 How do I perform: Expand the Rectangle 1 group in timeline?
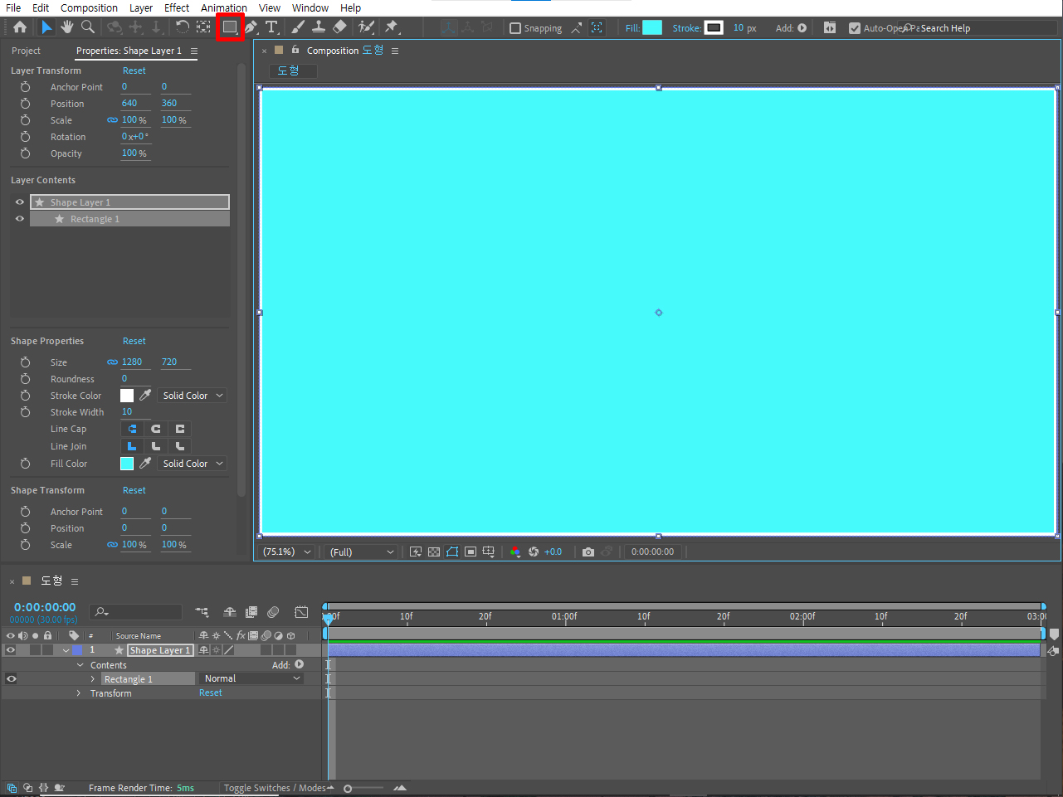[x=93, y=679]
